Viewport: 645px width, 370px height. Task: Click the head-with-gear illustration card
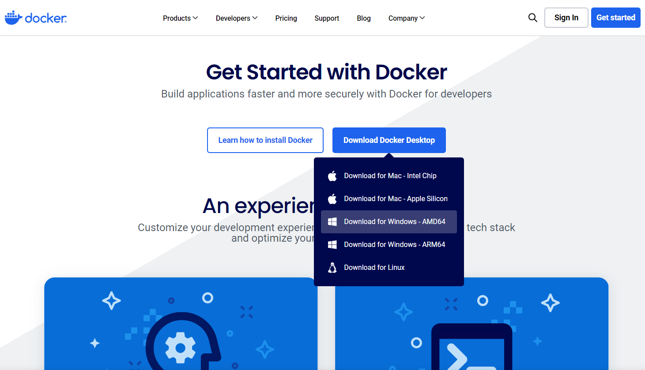pos(181,324)
